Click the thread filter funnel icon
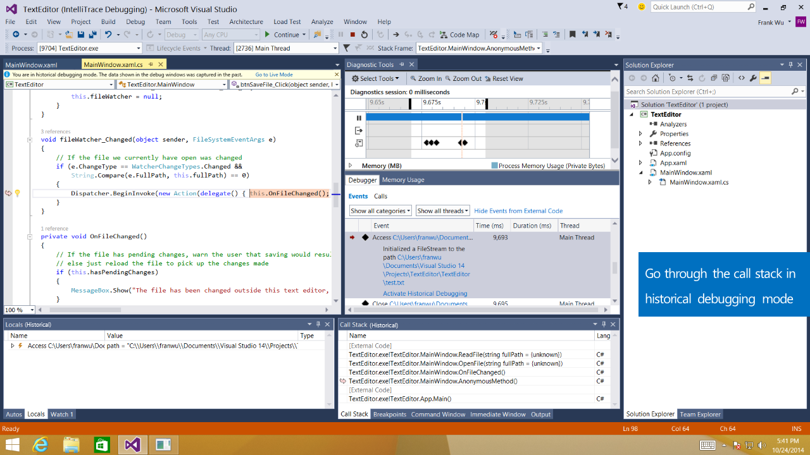 (x=346, y=48)
